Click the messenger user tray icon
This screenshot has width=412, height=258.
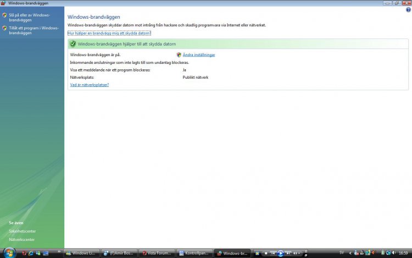(x=357, y=253)
